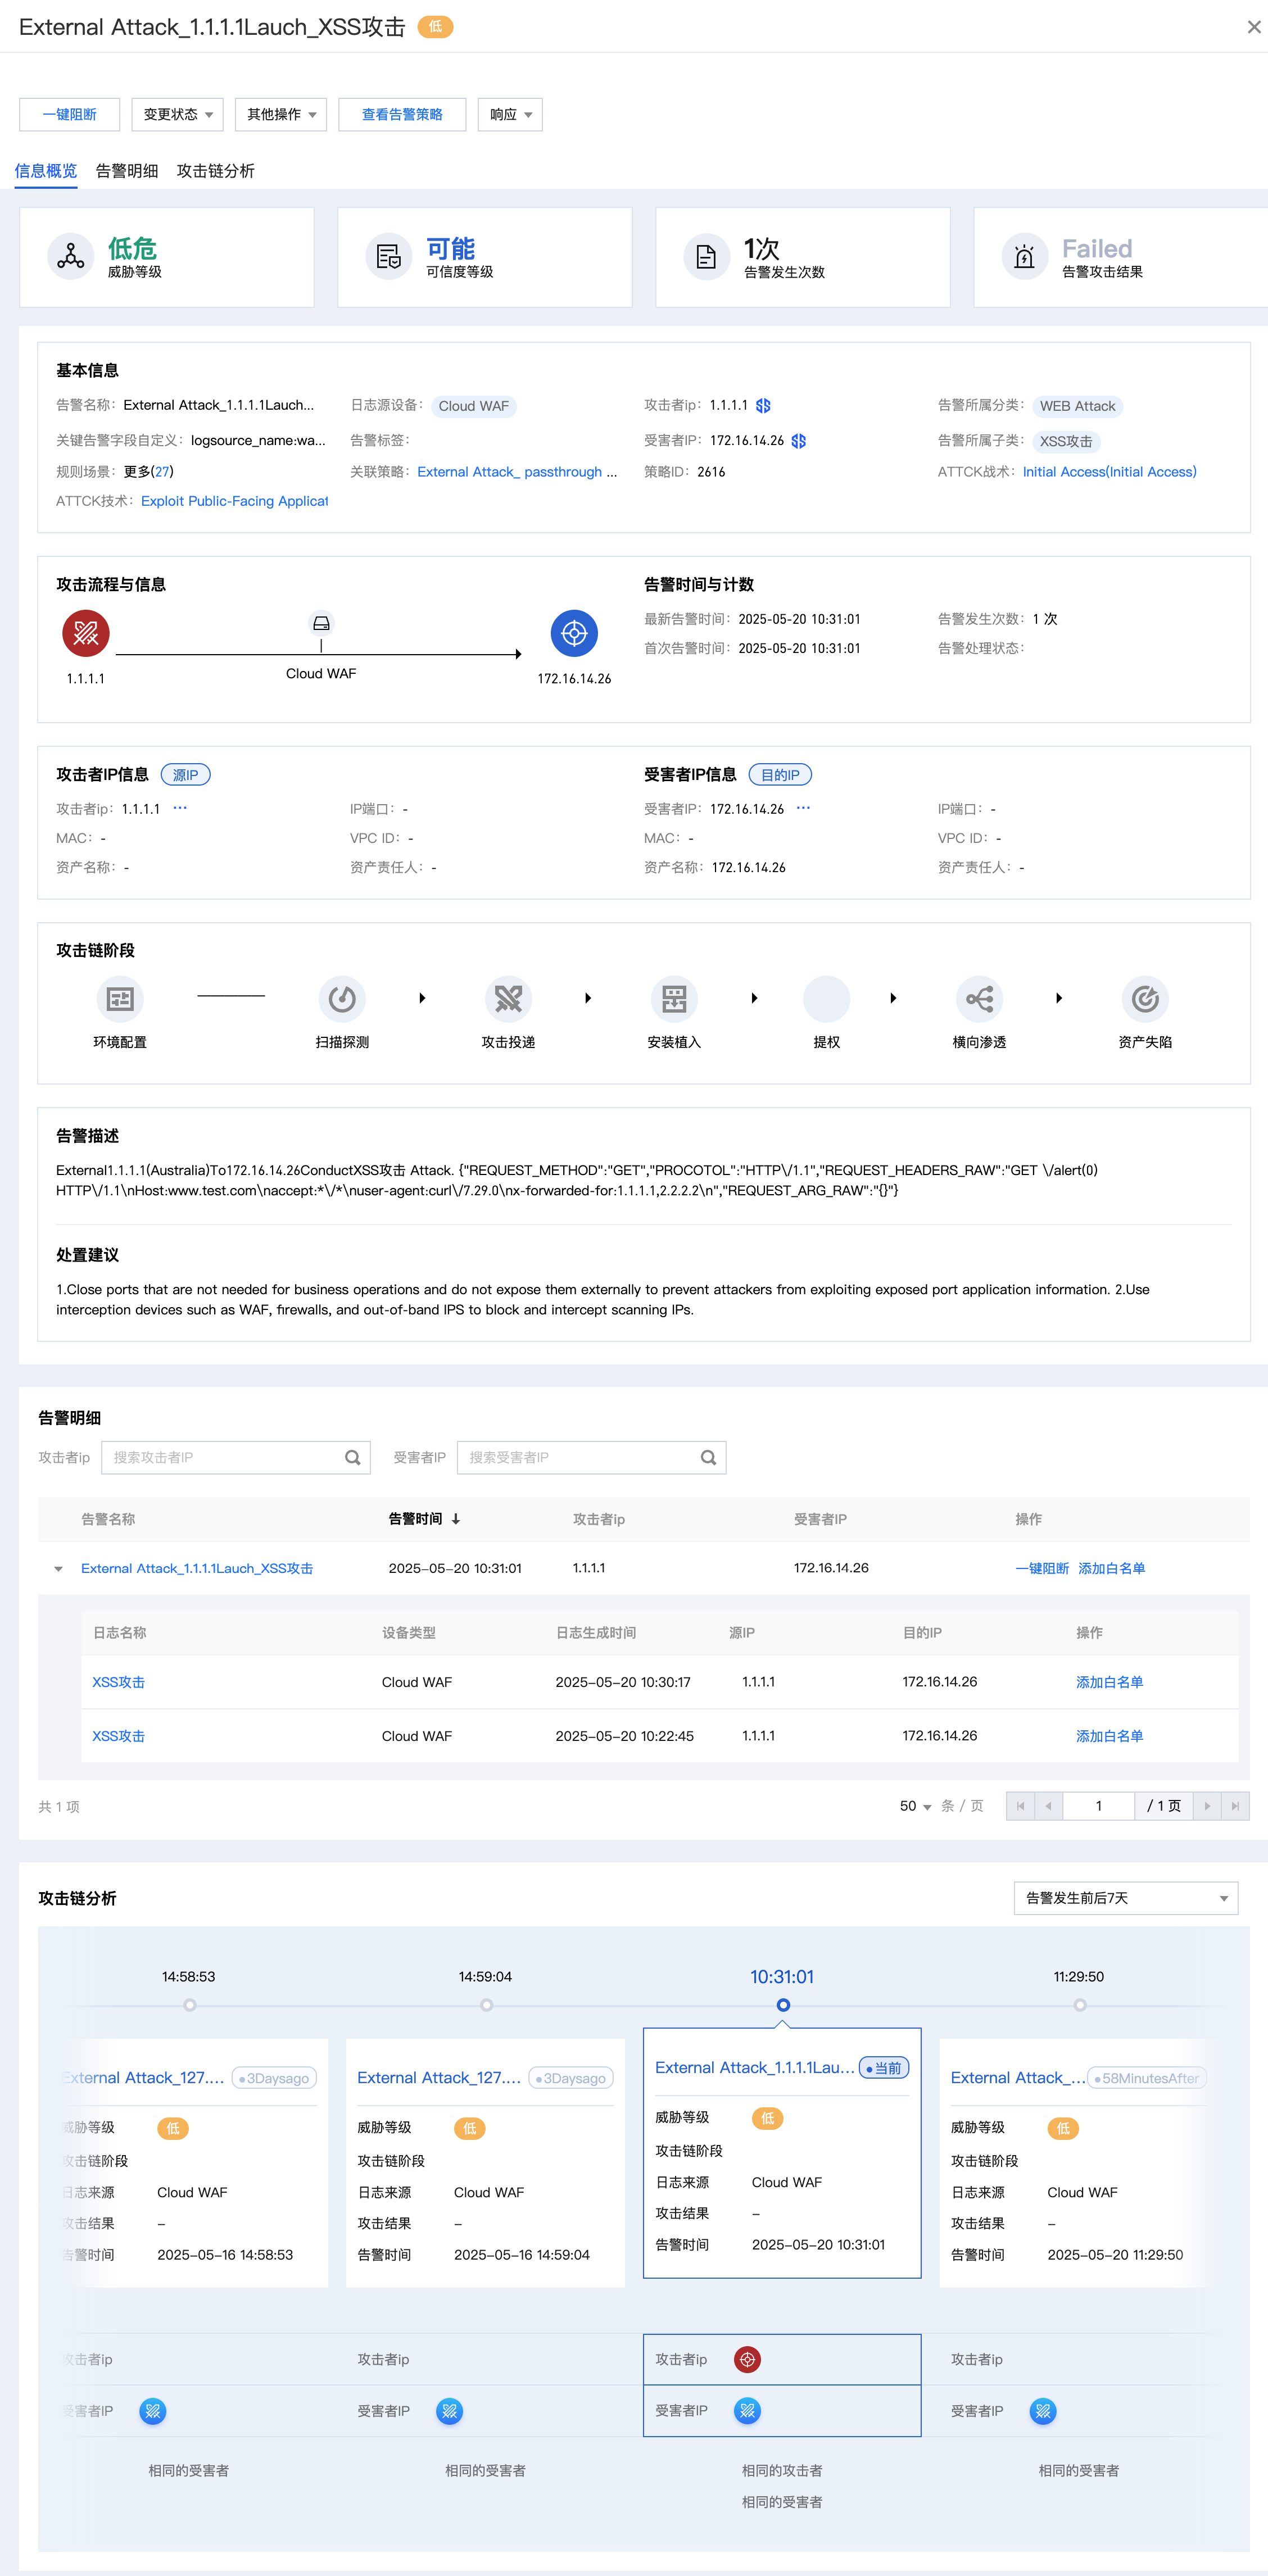The height and width of the screenshot is (2576, 1268).
Task: Select the 横向渗透 stage icon
Action: 979,998
